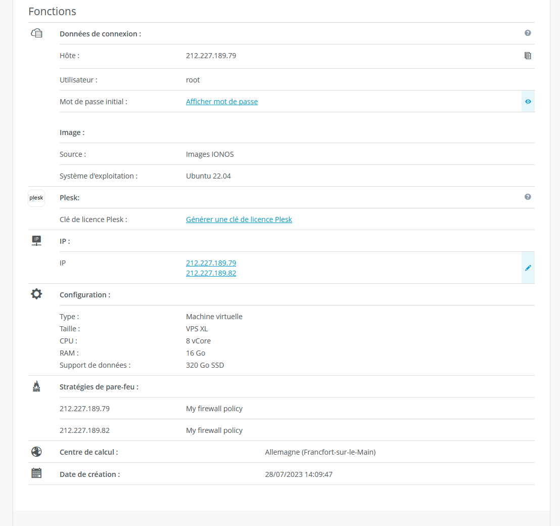
Task: Open the Afficher mot de passe link
Action: [x=222, y=102]
